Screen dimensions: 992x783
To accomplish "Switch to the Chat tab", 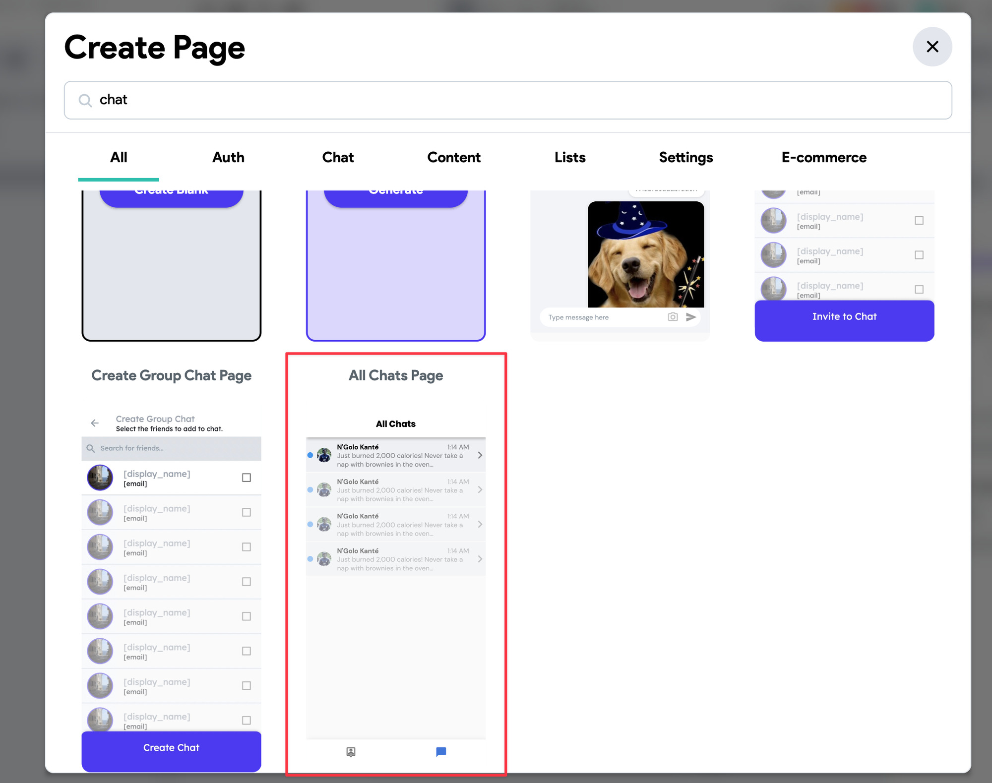I will [x=338, y=157].
